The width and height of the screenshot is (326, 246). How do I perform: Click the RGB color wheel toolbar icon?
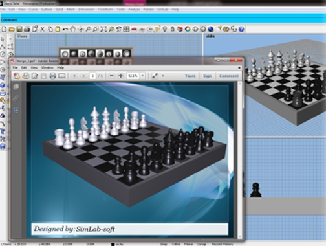coord(188,29)
